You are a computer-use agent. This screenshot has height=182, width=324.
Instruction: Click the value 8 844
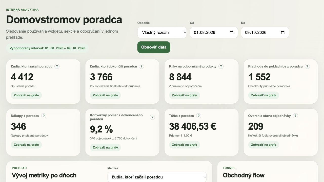point(180,77)
